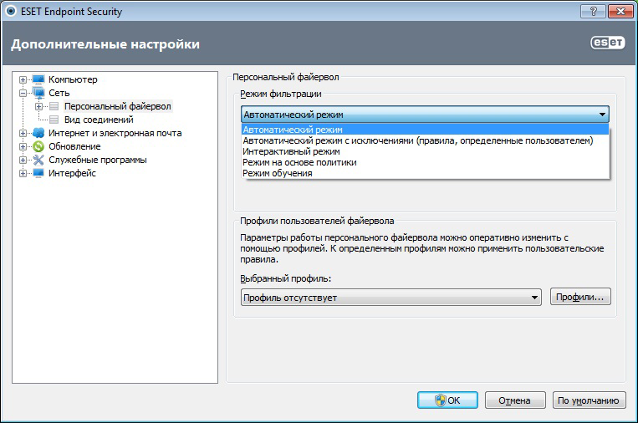This screenshot has height=423, width=638.
Task: Click the Вид соединений list icon
Action: coord(54,120)
